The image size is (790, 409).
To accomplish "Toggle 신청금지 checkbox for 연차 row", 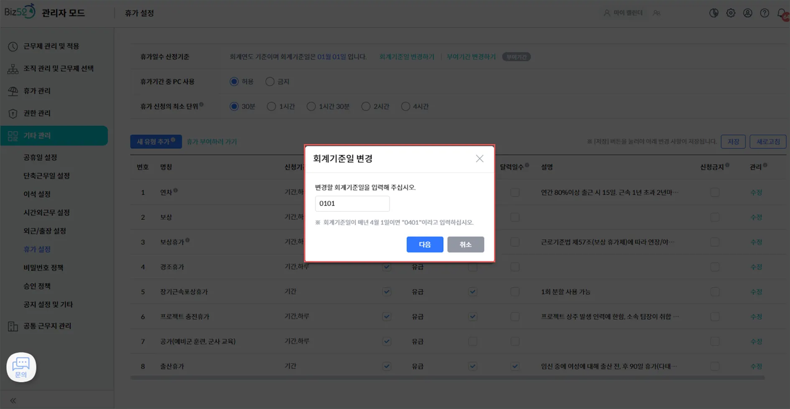I will (x=715, y=193).
